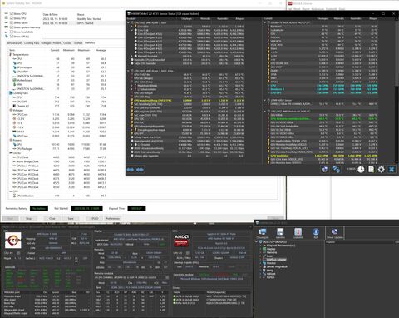Open the blue info About icon in HWiNFO
Image resolution: width=399 pixels, height=318 pixels.
pyautogui.click(x=316, y=233)
